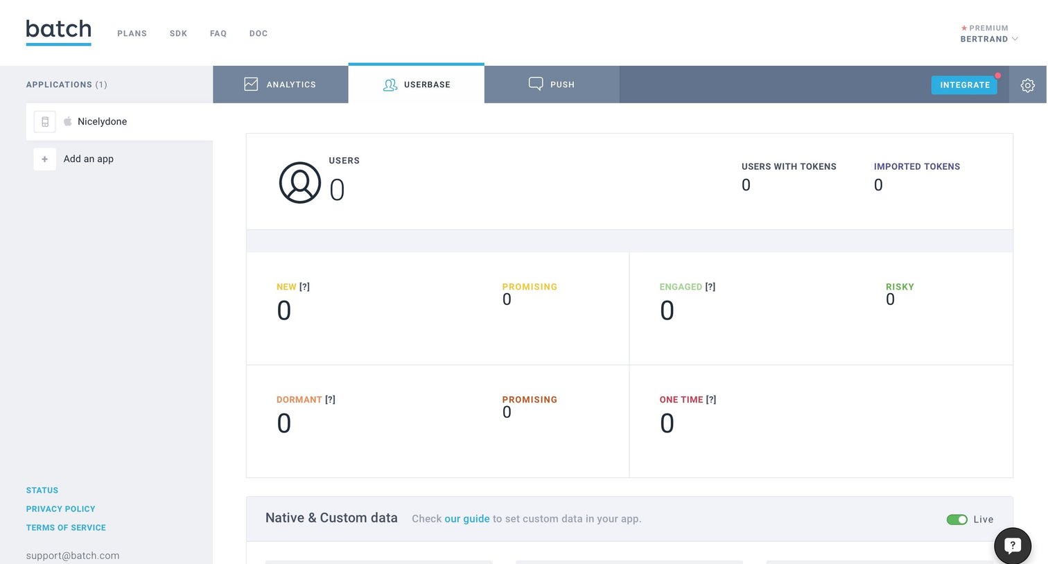This screenshot has width=1048, height=564.
Task: Click the orange PROMISING label under Dormant
Action: (530, 400)
